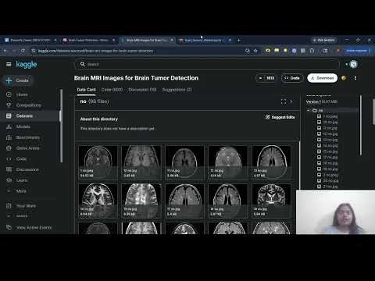Image resolution: width=375 pixels, height=281 pixels.
Task: Open the 14 no.jpg MRI thumbnail
Action: click(98, 201)
